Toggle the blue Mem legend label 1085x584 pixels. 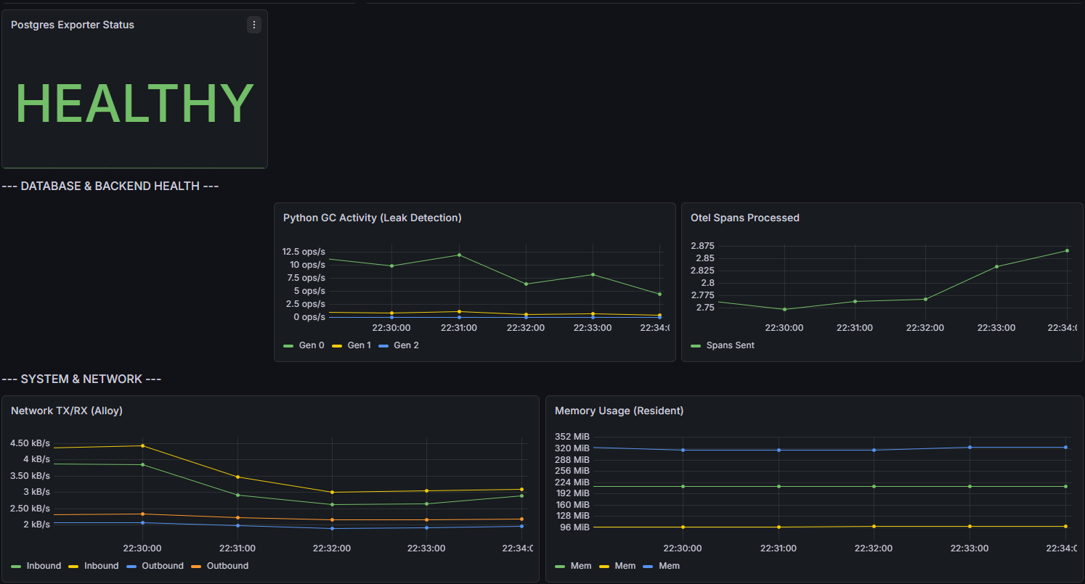[x=669, y=566]
